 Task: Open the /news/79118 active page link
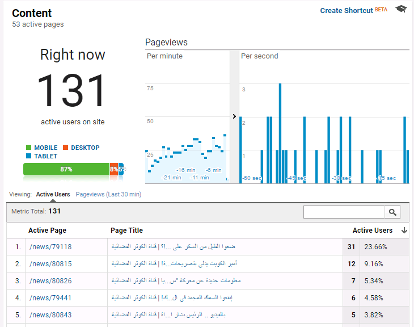click(50, 247)
